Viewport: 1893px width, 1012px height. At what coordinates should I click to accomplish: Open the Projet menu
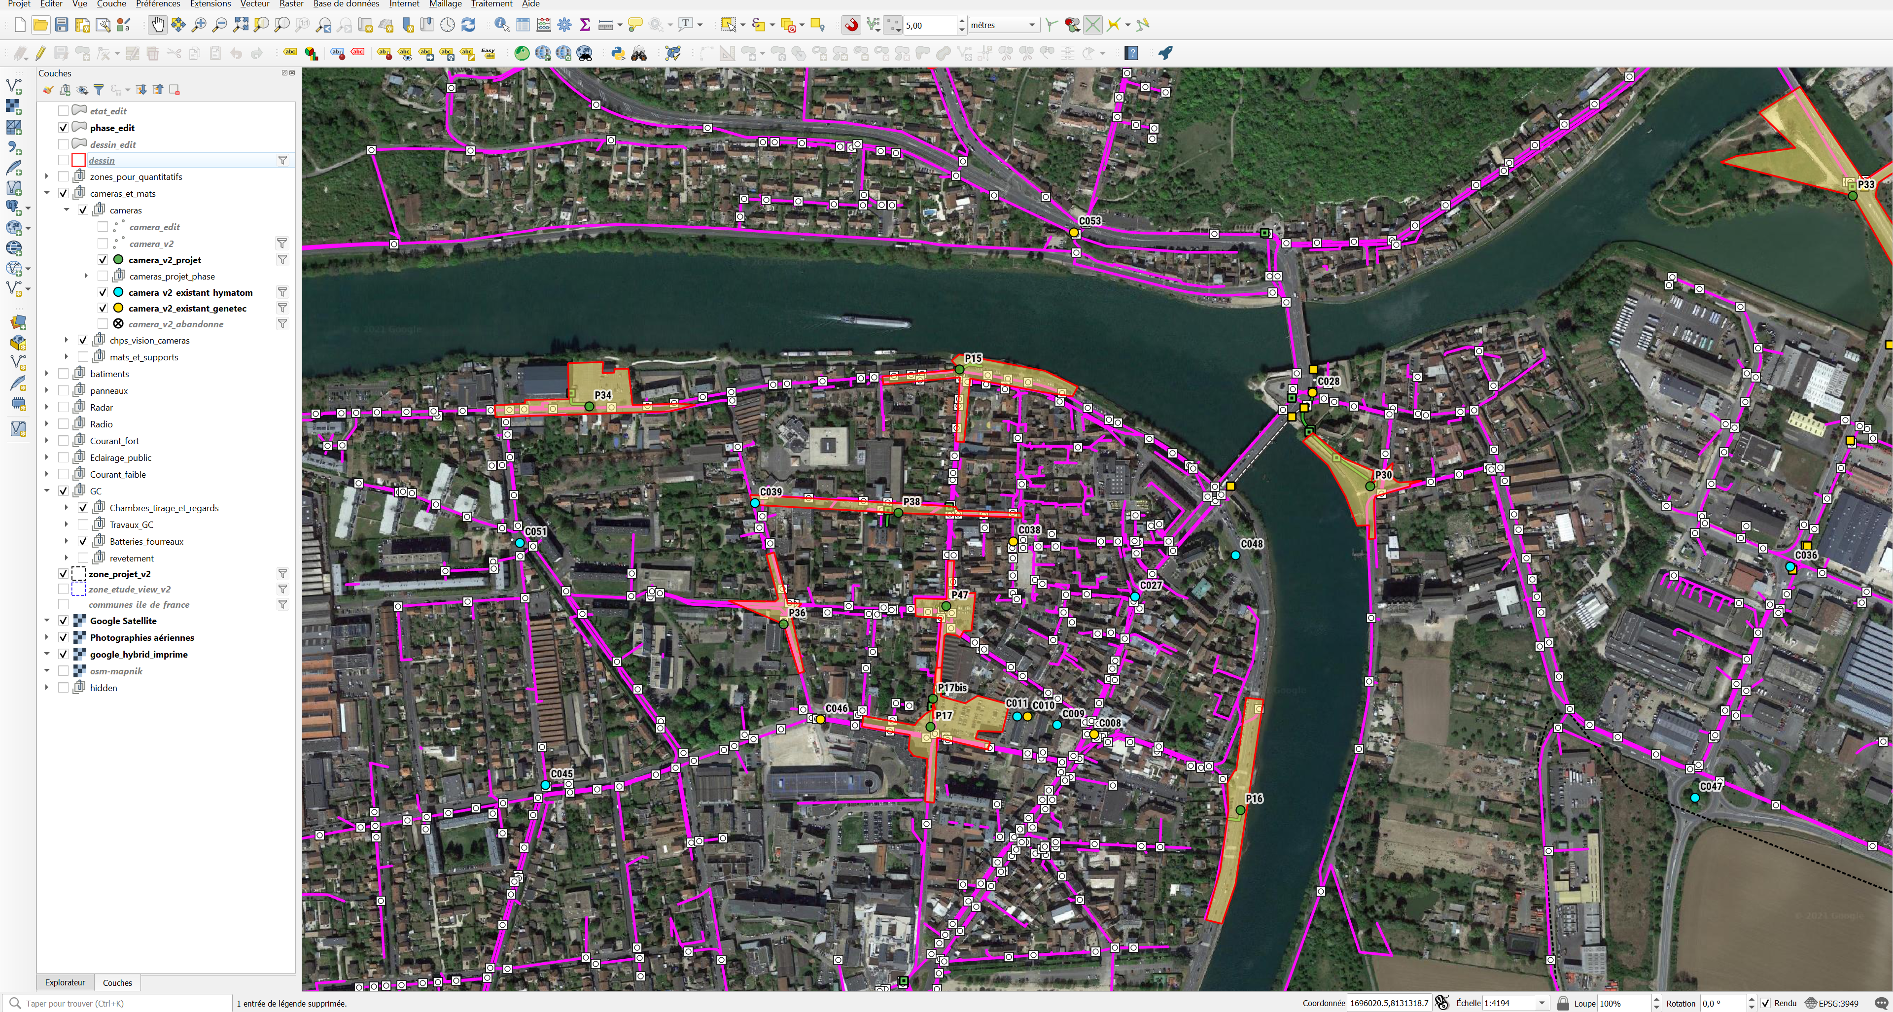pyautogui.click(x=18, y=3)
